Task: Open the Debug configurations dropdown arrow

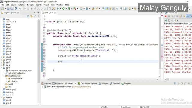Action: click(x=61, y=9)
